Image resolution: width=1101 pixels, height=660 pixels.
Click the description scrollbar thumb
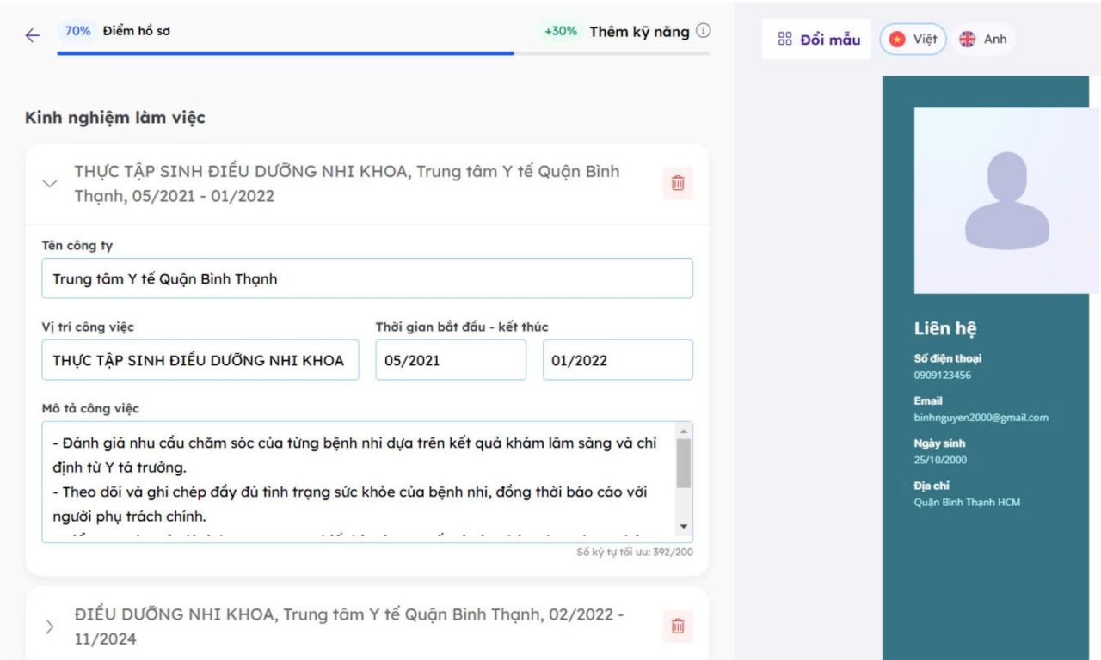(x=684, y=463)
